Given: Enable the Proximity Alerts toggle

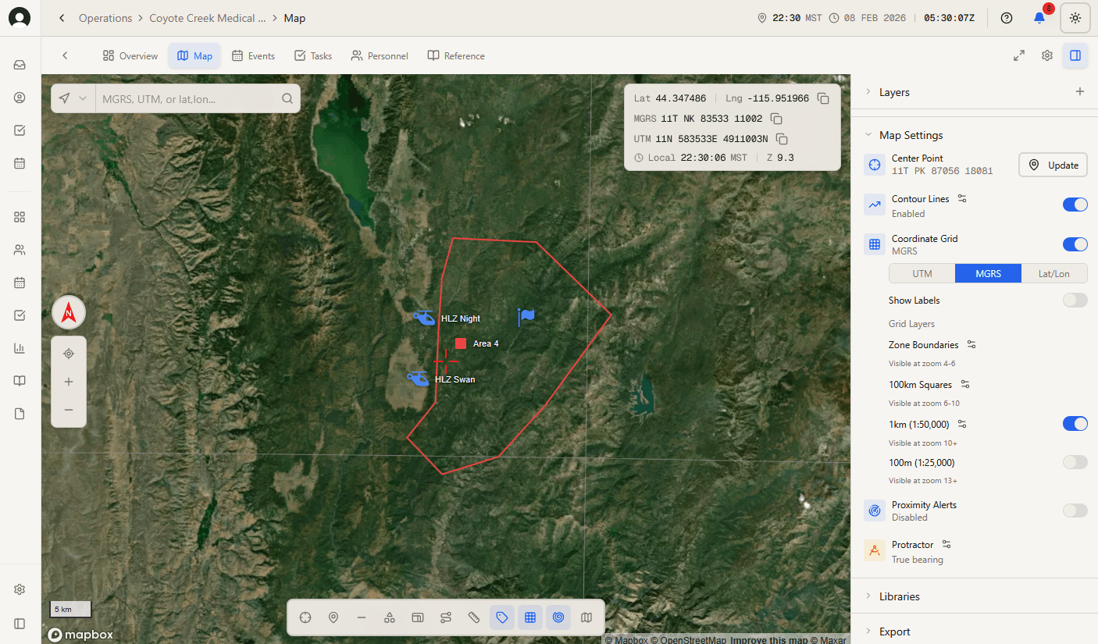Looking at the screenshot, I should [1075, 510].
